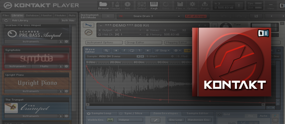Select next sample with right arrow
This screenshot has height=124, width=285.
coord(142,56)
